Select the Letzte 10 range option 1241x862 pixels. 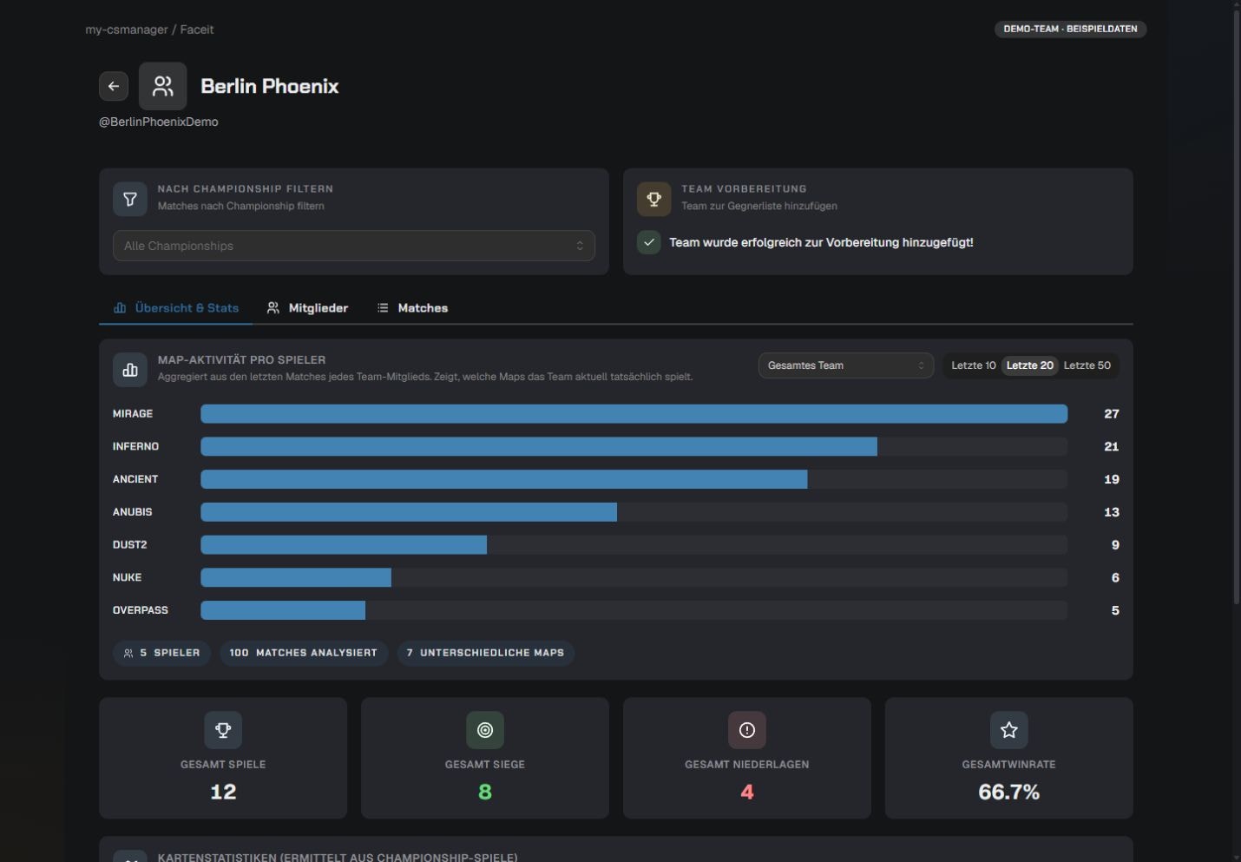(x=974, y=365)
